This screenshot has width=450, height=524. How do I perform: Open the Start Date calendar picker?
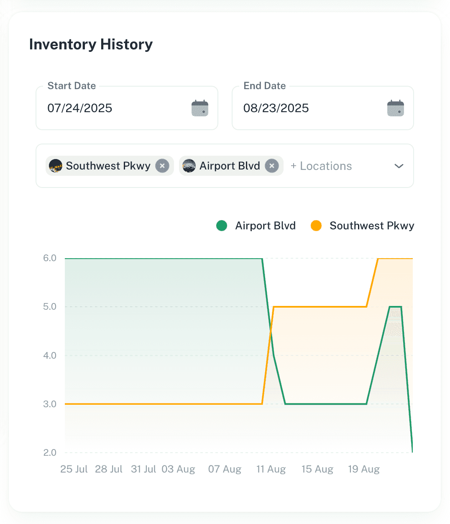[199, 108]
